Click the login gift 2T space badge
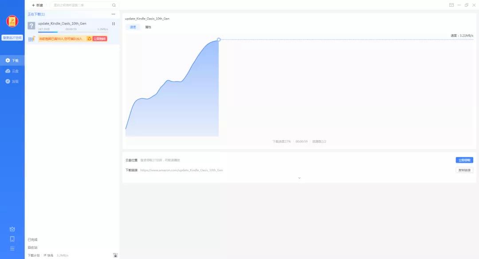 pyautogui.click(x=12, y=38)
